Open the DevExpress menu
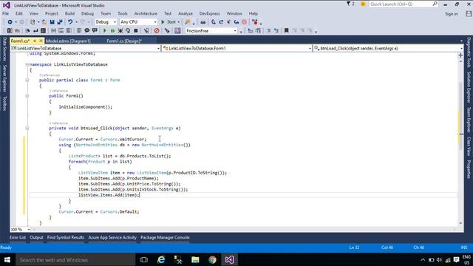 point(210,13)
